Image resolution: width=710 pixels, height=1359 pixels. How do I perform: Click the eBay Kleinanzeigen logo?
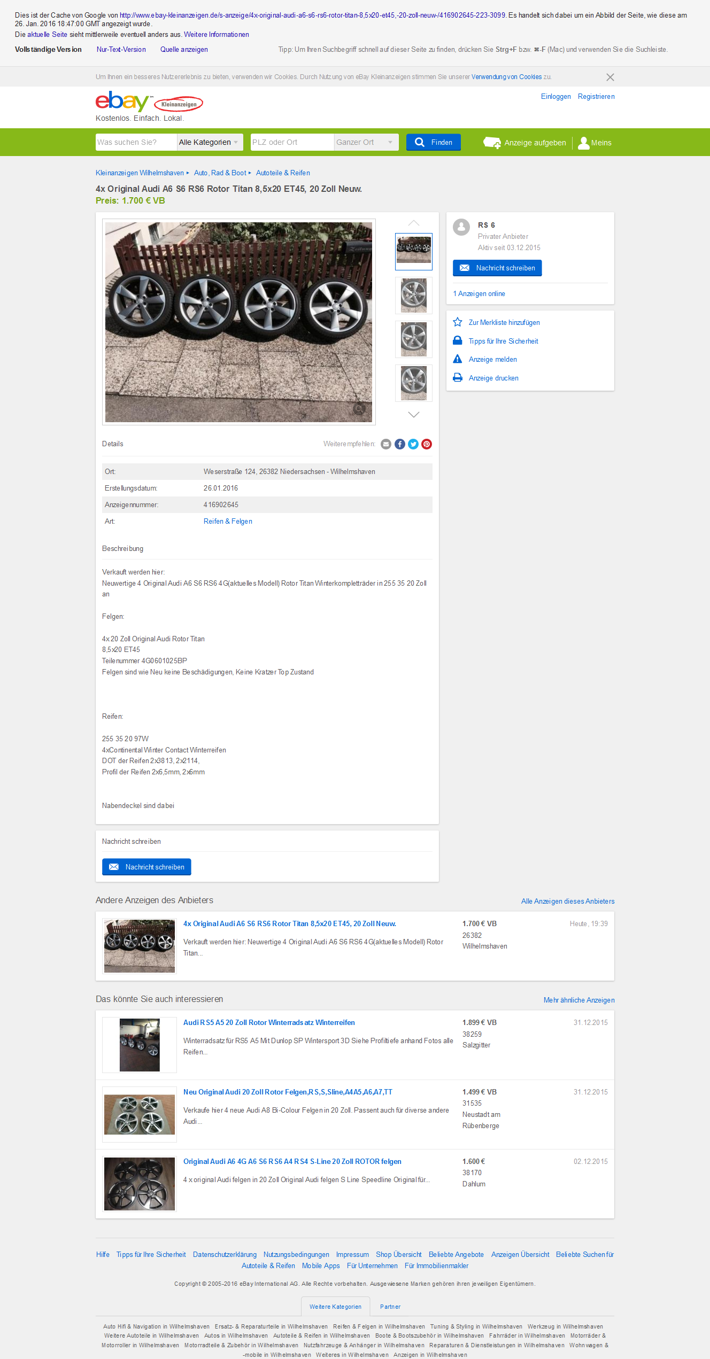149,102
